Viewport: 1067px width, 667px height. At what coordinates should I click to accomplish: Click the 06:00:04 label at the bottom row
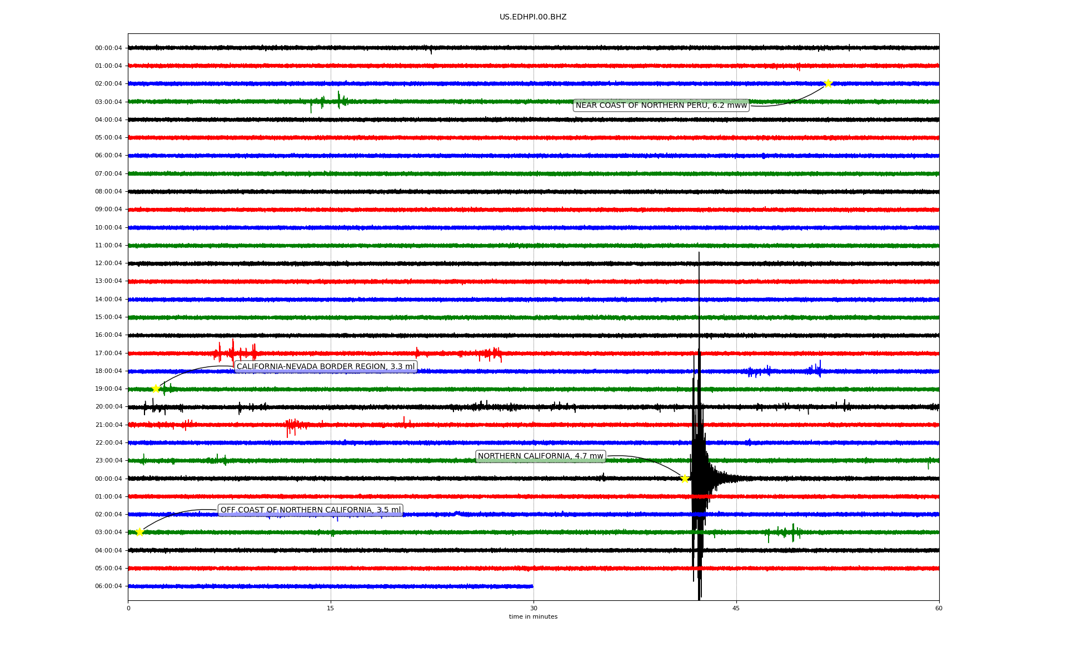108,586
